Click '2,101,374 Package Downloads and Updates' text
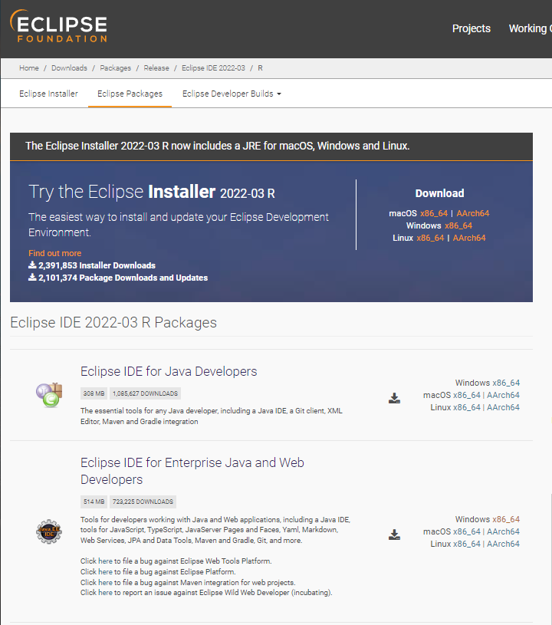This screenshot has width=552, height=625. click(123, 278)
